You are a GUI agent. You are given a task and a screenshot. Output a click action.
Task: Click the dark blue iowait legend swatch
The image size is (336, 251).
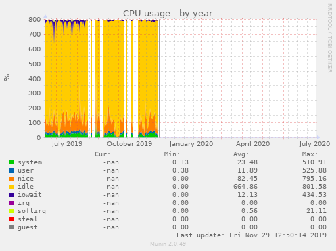tap(11, 195)
